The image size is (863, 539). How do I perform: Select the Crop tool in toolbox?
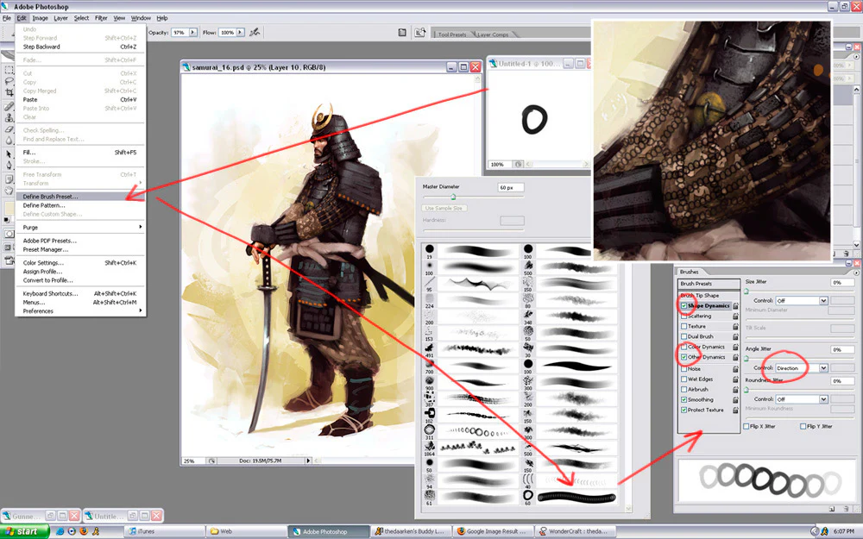pos(9,93)
